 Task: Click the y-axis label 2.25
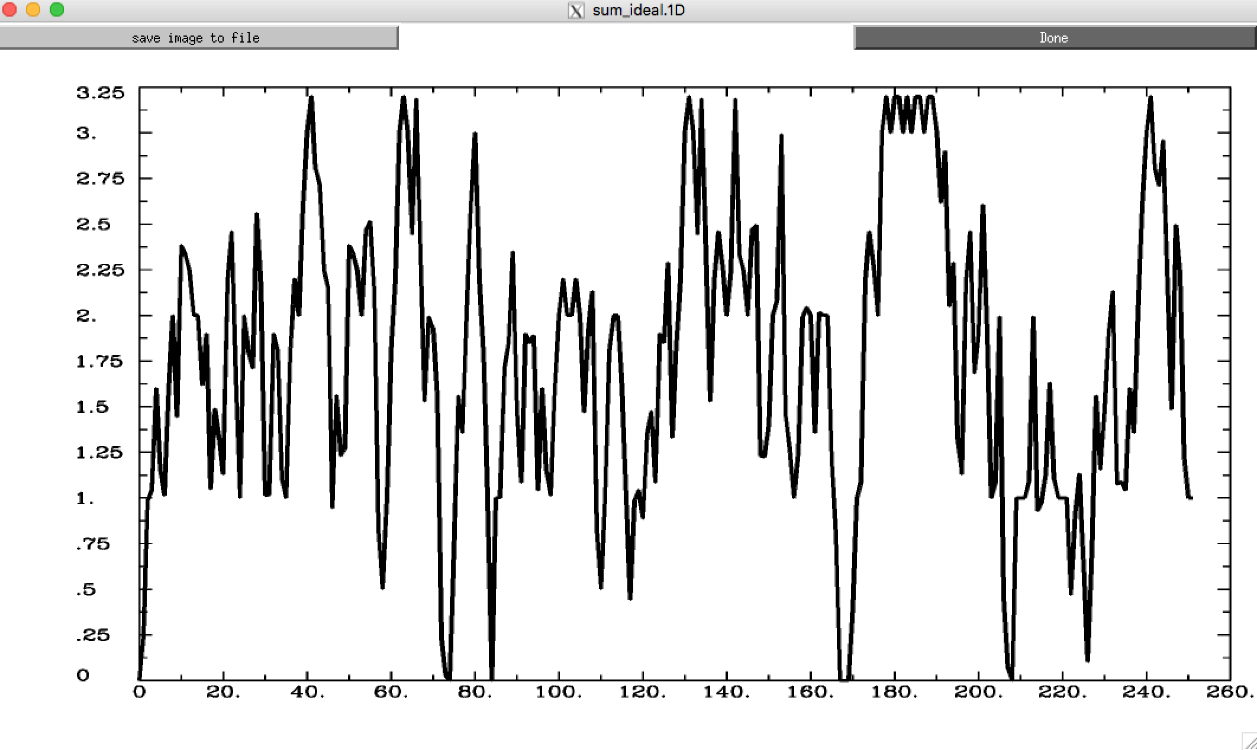tap(101, 270)
